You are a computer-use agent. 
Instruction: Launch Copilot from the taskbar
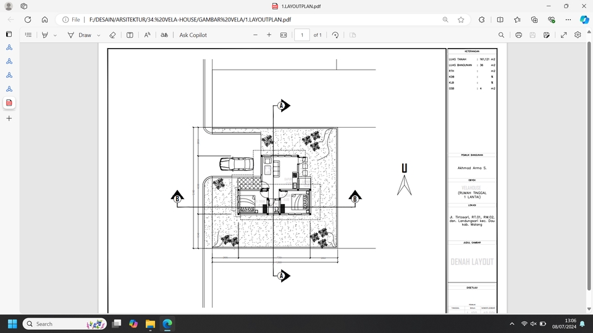click(x=133, y=324)
